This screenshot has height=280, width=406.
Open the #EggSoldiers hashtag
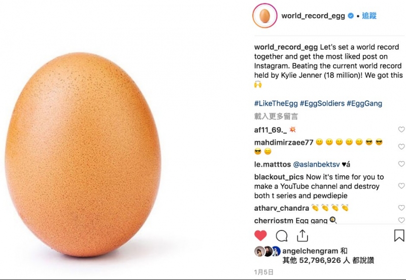click(x=322, y=104)
